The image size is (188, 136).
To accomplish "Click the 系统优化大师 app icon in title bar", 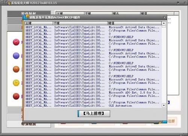I will 9,3.
